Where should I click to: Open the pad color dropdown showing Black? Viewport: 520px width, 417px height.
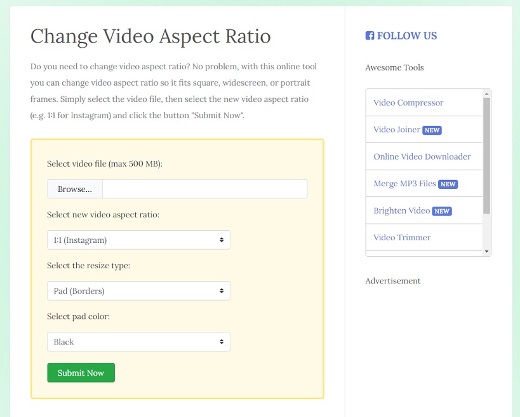click(x=138, y=341)
